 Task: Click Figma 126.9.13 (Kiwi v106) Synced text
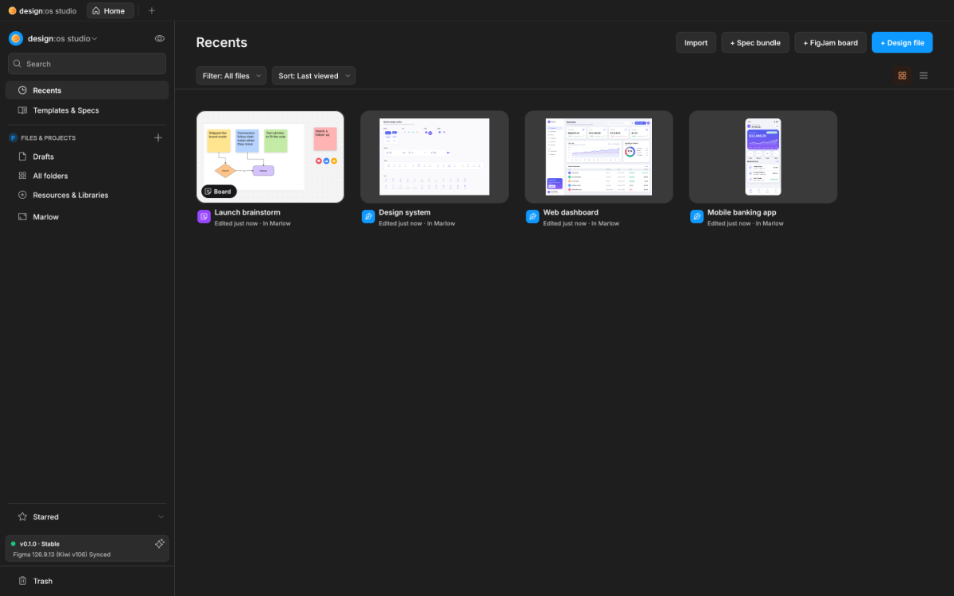click(62, 554)
